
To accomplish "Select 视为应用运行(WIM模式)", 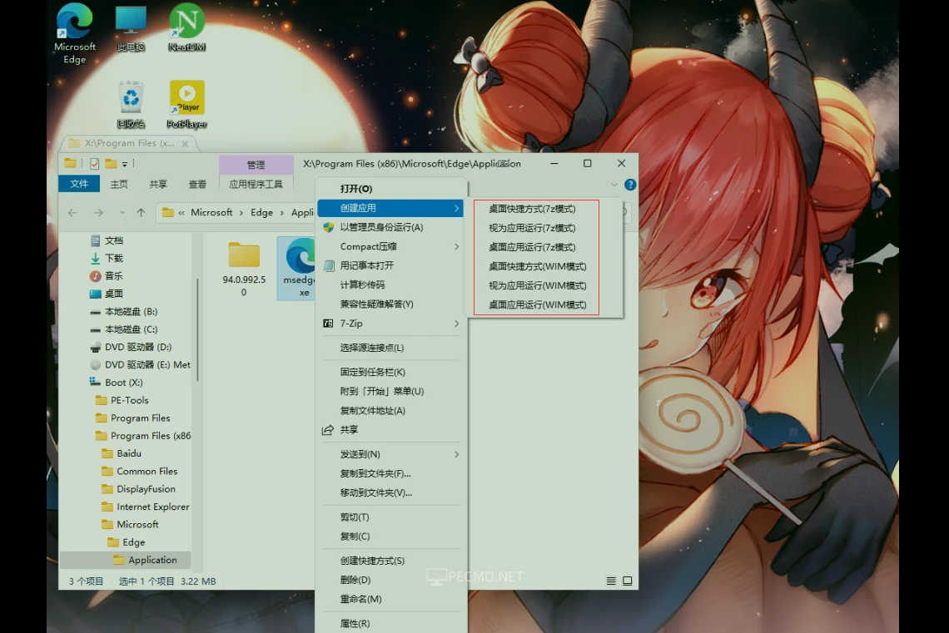I will coord(538,286).
